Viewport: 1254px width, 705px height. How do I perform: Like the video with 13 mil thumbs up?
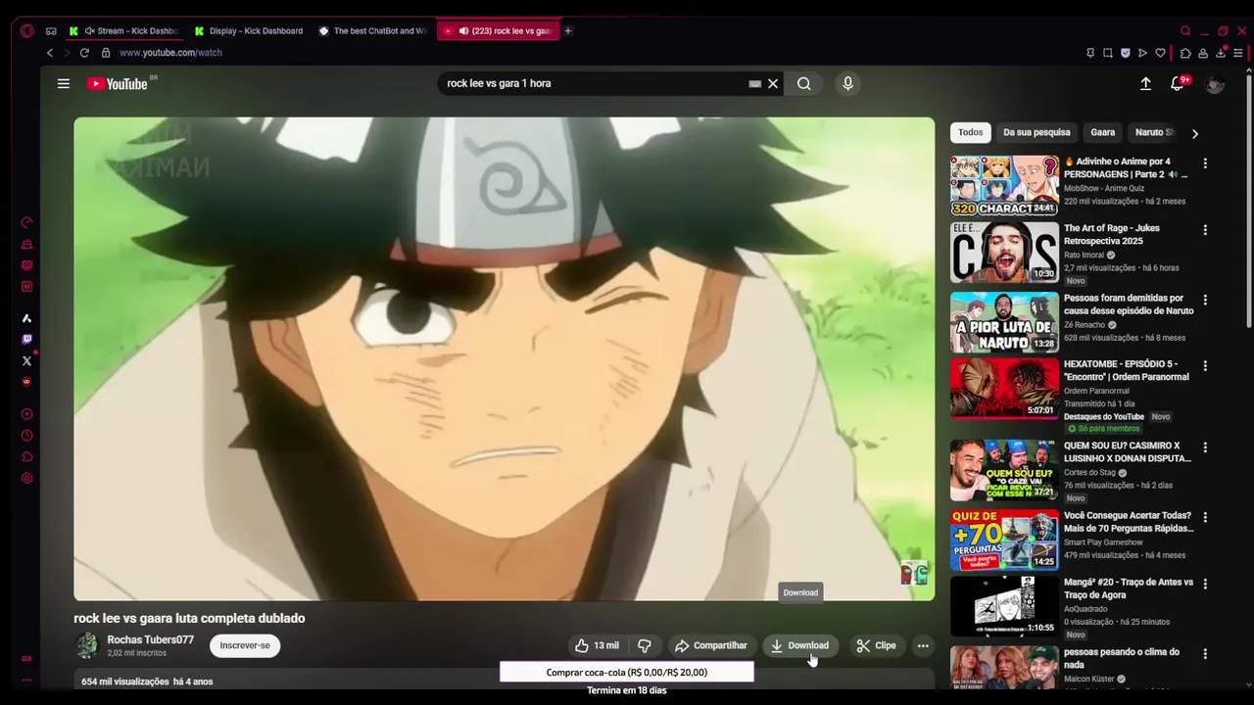(x=597, y=645)
